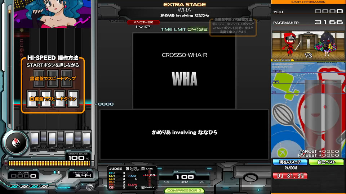
Task: Click the 白鍵盤でスピードダウン instruction
Action: point(53,99)
